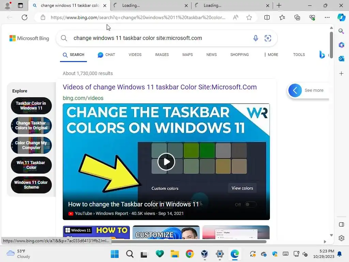The height and width of the screenshot is (262, 349).
Task: Launch Google Chrome from taskbar
Action: coord(189,254)
